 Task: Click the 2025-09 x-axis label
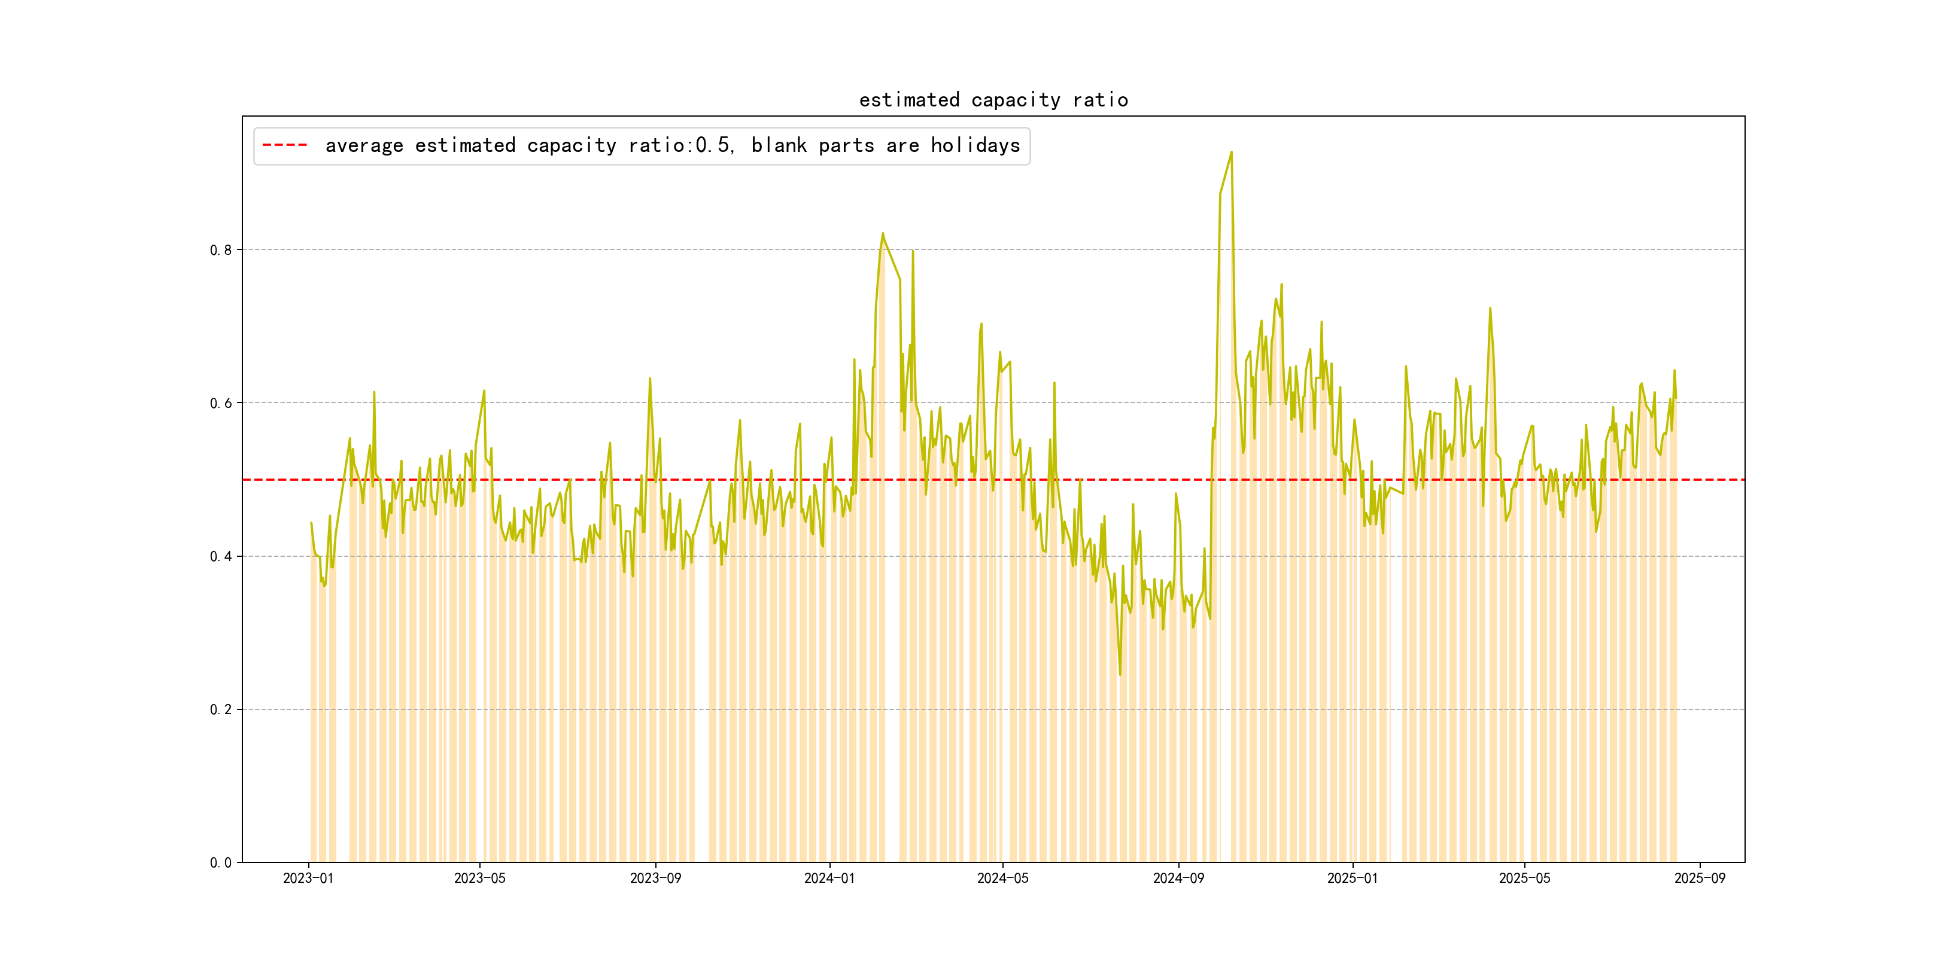pos(1700,878)
